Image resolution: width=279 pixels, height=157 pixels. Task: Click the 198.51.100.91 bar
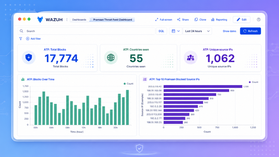coord(186,98)
